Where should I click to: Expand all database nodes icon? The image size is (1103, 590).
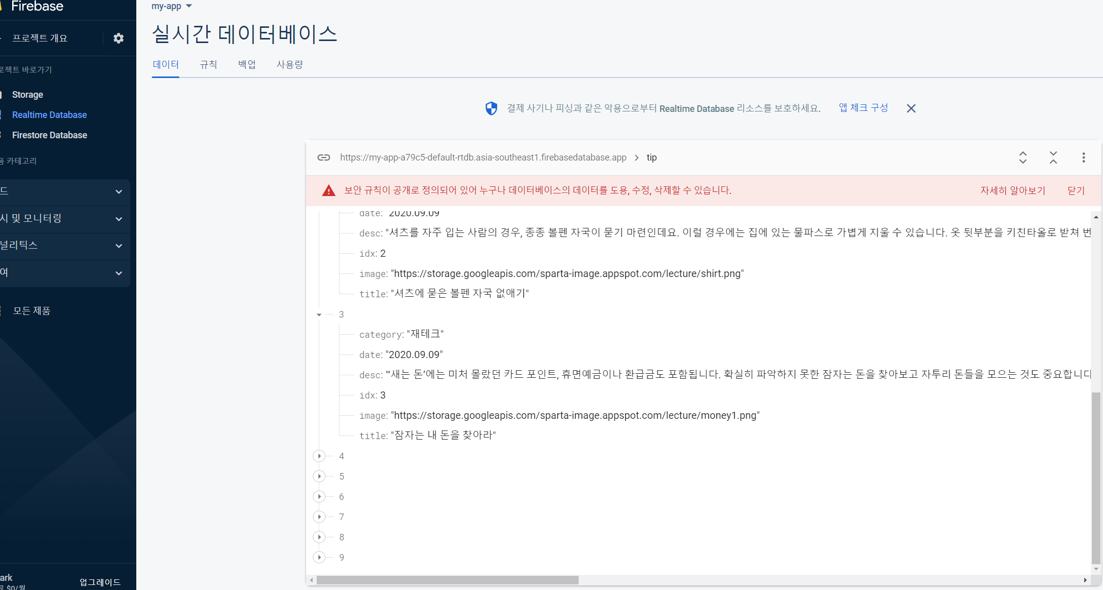coord(1023,158)
